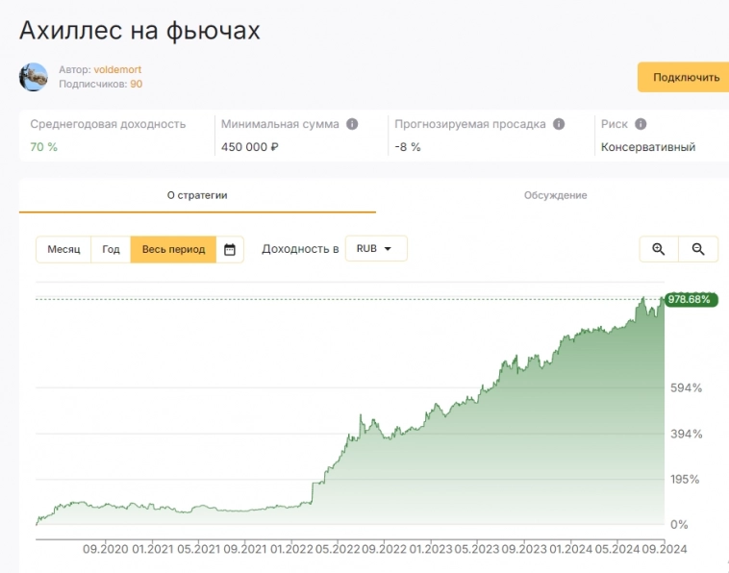Click the Ахиллес на фьючах strategy title
Image resolution: width=729 pixels, height=573 pixels.
139,30
